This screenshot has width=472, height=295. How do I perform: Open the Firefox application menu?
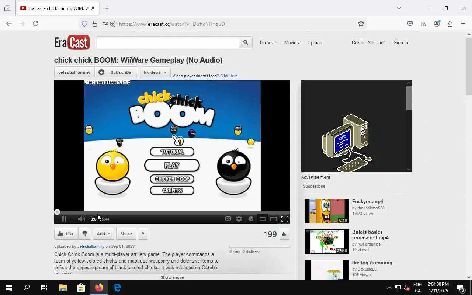pyautogui.click(x=463, y=24)
